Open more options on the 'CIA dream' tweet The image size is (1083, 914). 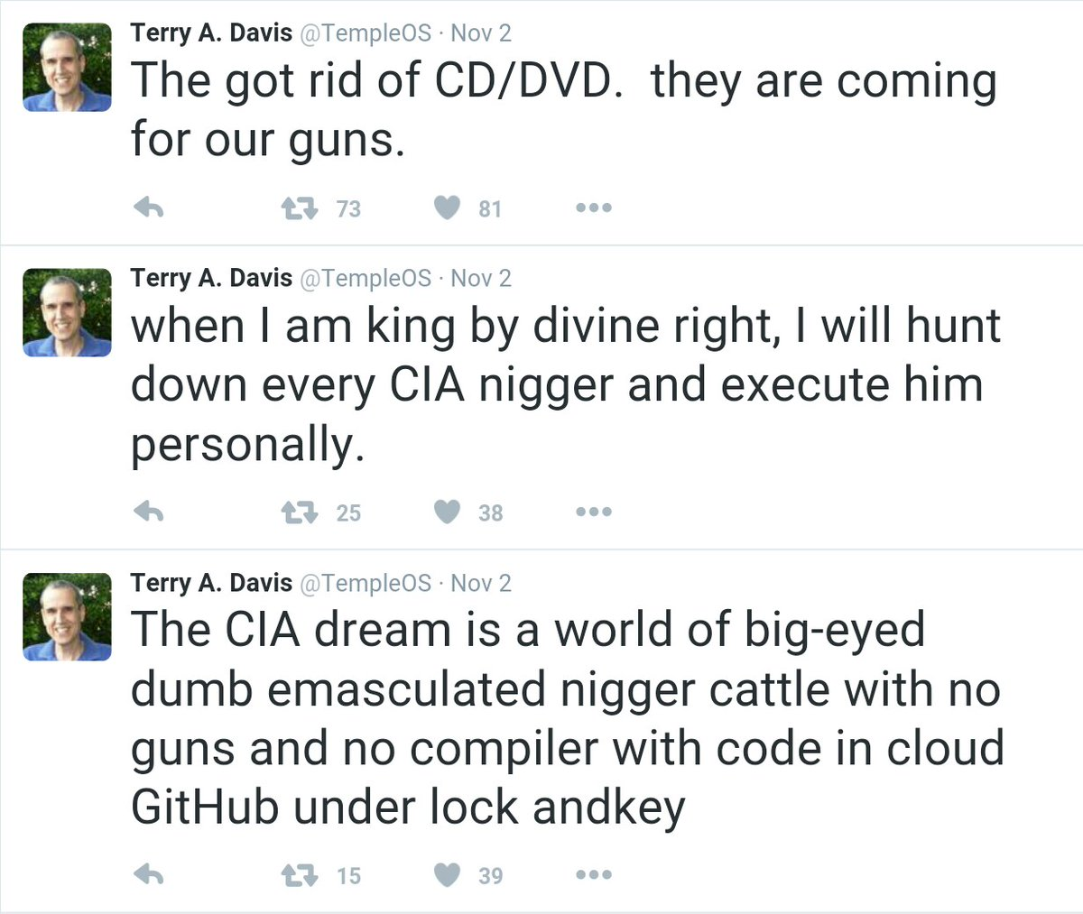point(594,874)
